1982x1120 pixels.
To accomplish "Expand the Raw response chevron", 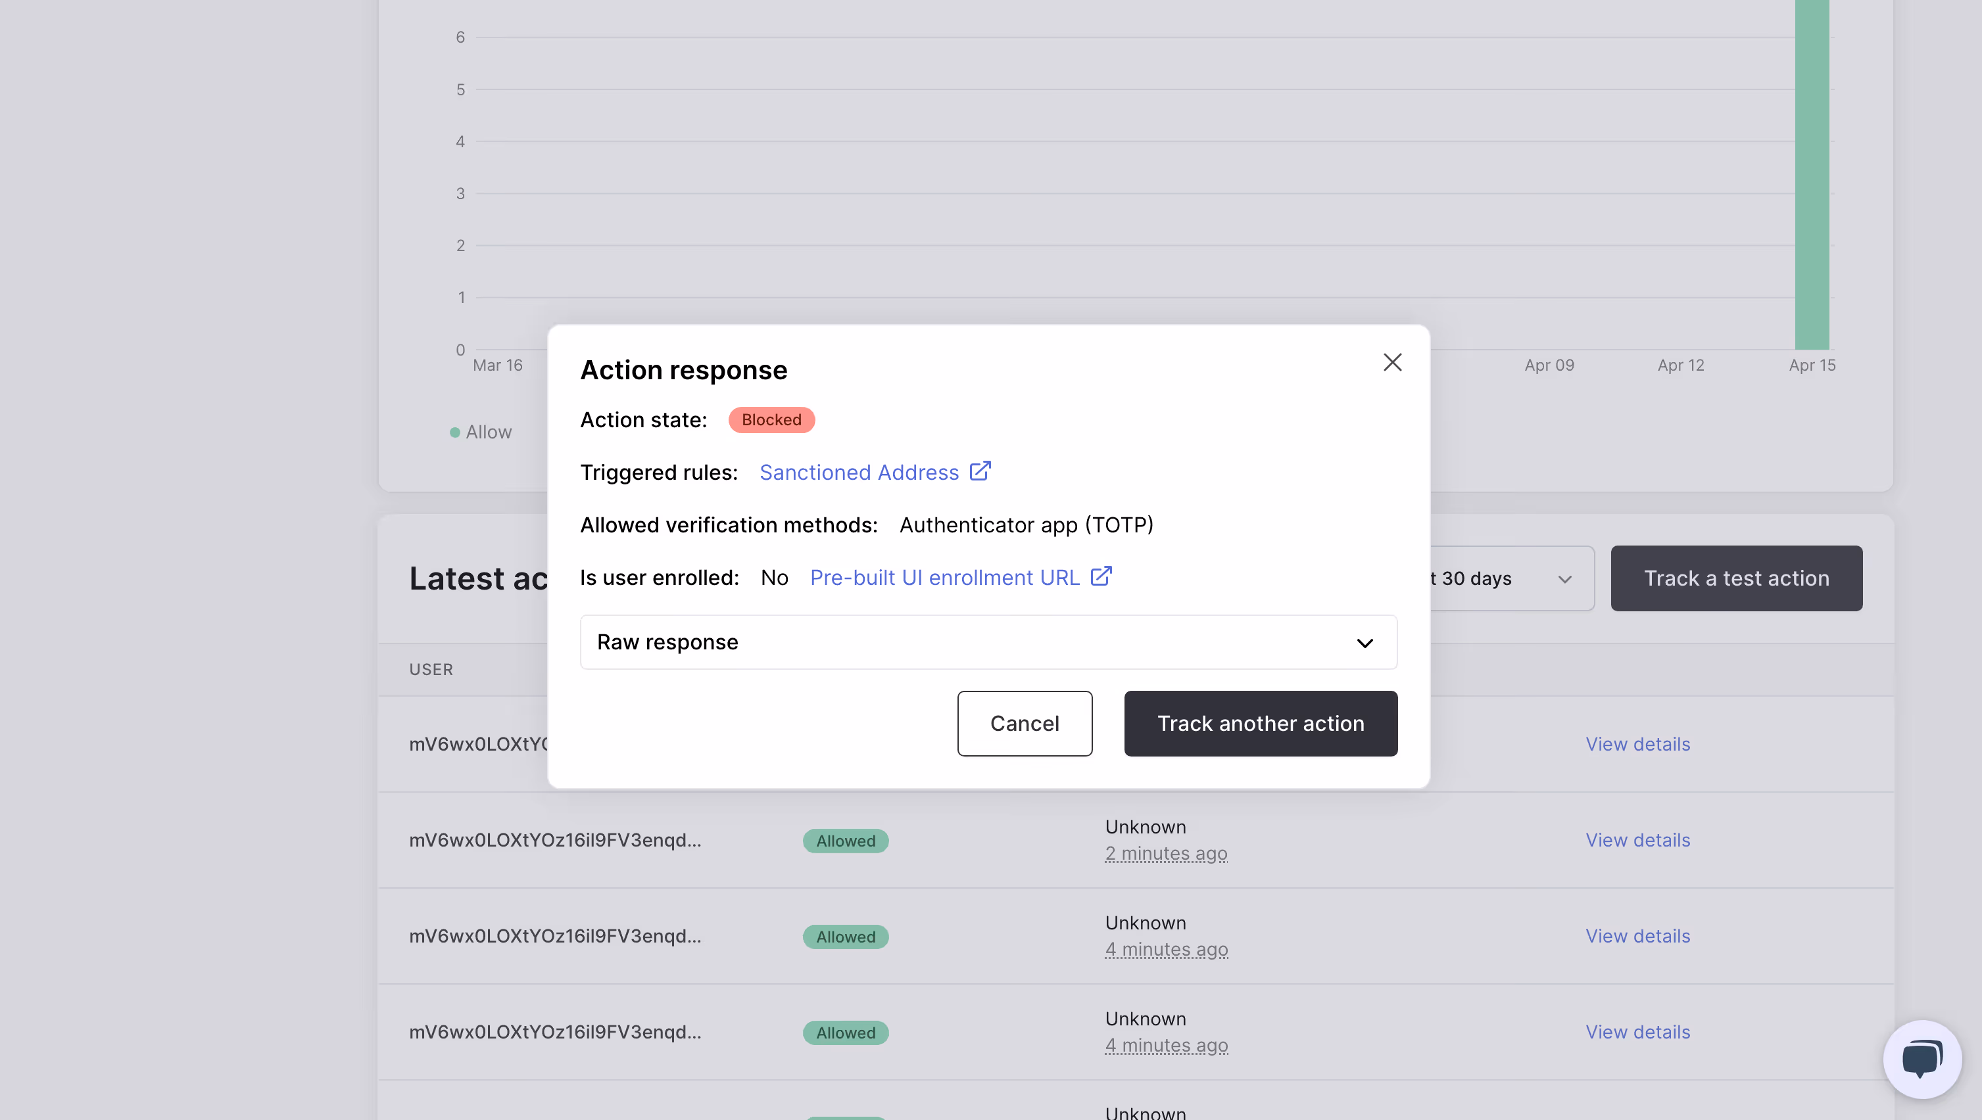I will pyautogui.click(x=1364, y=642).
